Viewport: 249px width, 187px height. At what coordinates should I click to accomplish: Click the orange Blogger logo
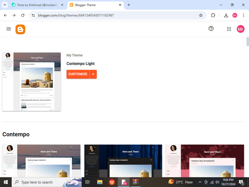tap(20, 29)
